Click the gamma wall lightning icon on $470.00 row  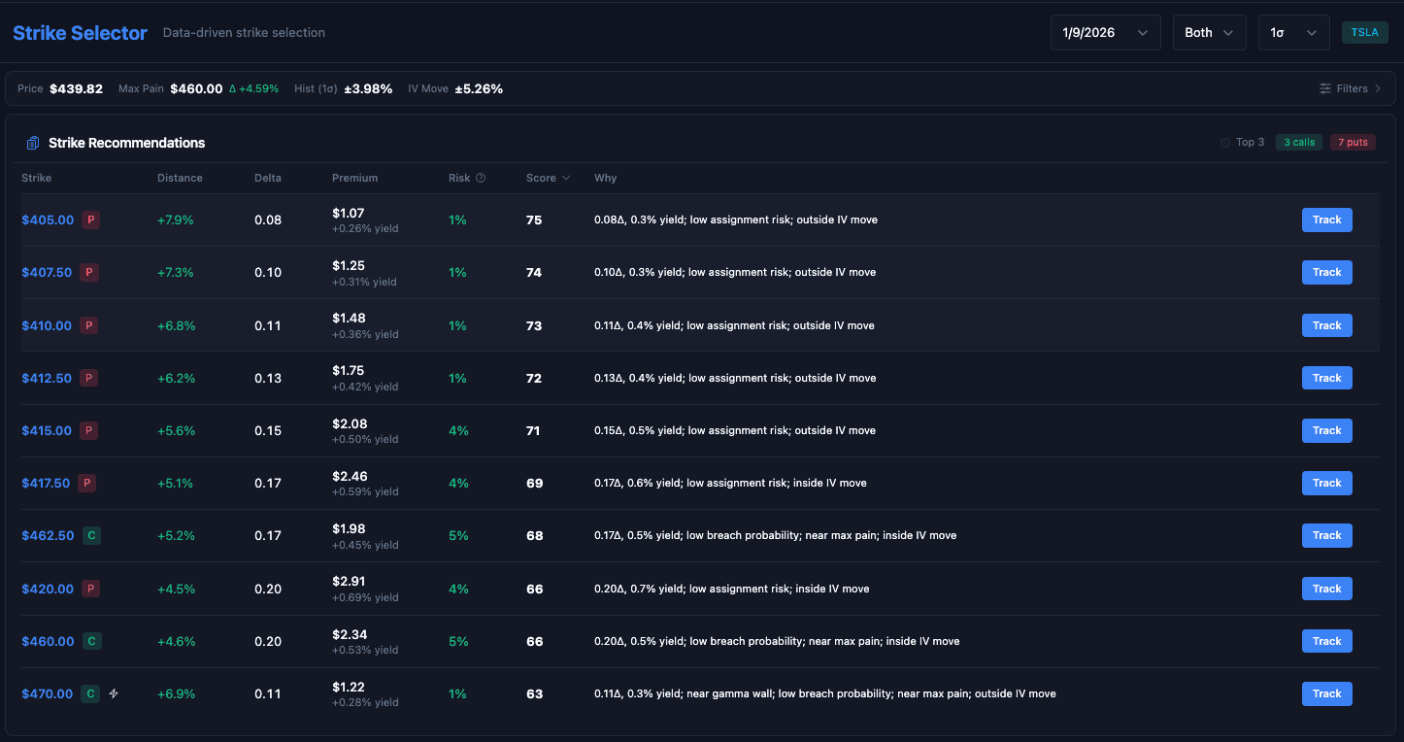click(x=114, y=693)
